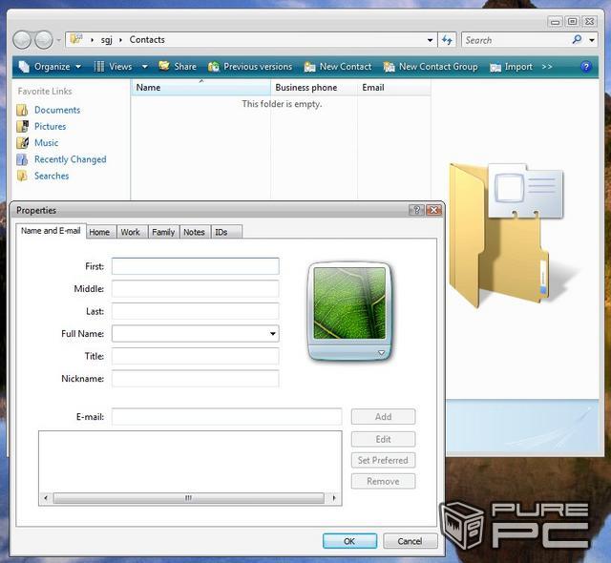This screenshot has height=563, width=611.
Task: Create a New Contact Group
Action: pos(431,67)
